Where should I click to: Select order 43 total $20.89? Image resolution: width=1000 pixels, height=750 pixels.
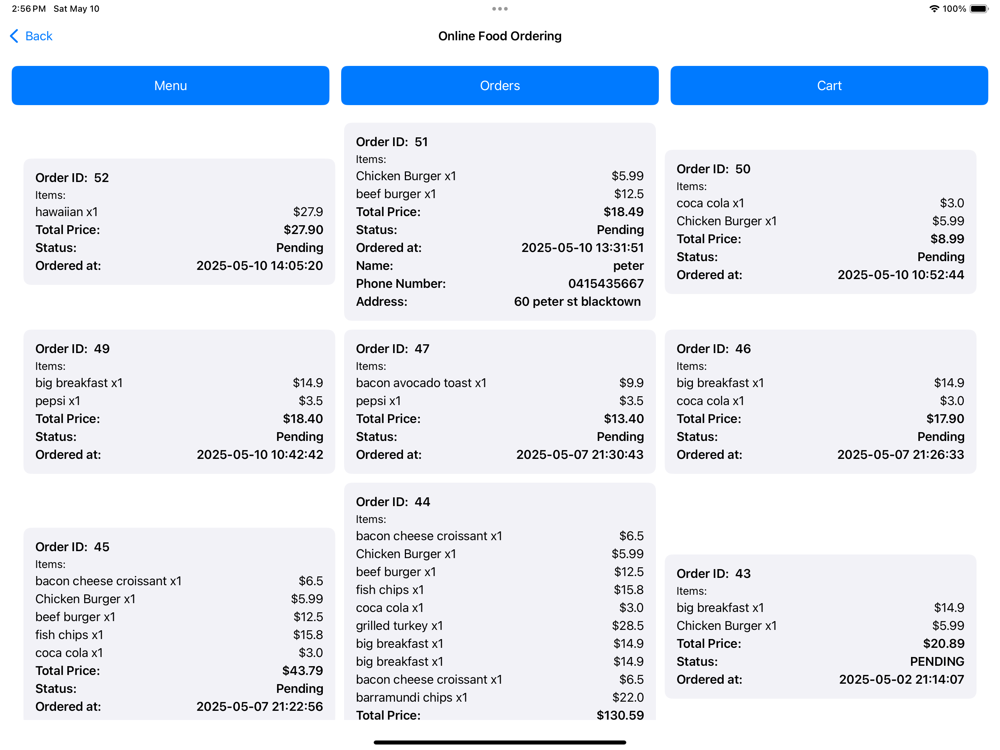pos(944,644)
